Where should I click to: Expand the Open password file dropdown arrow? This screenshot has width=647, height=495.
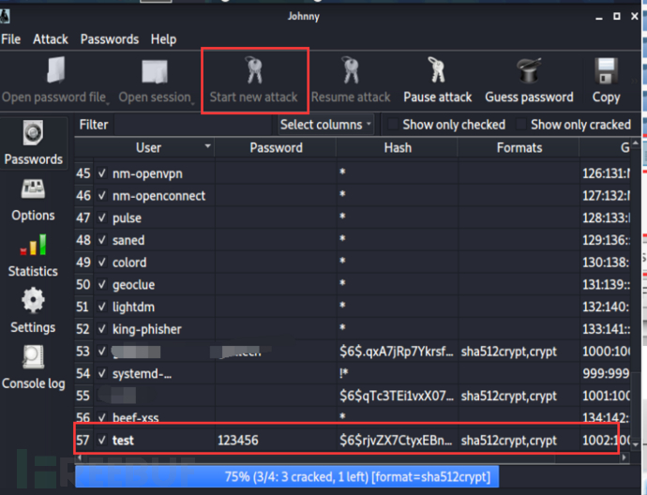108,103
